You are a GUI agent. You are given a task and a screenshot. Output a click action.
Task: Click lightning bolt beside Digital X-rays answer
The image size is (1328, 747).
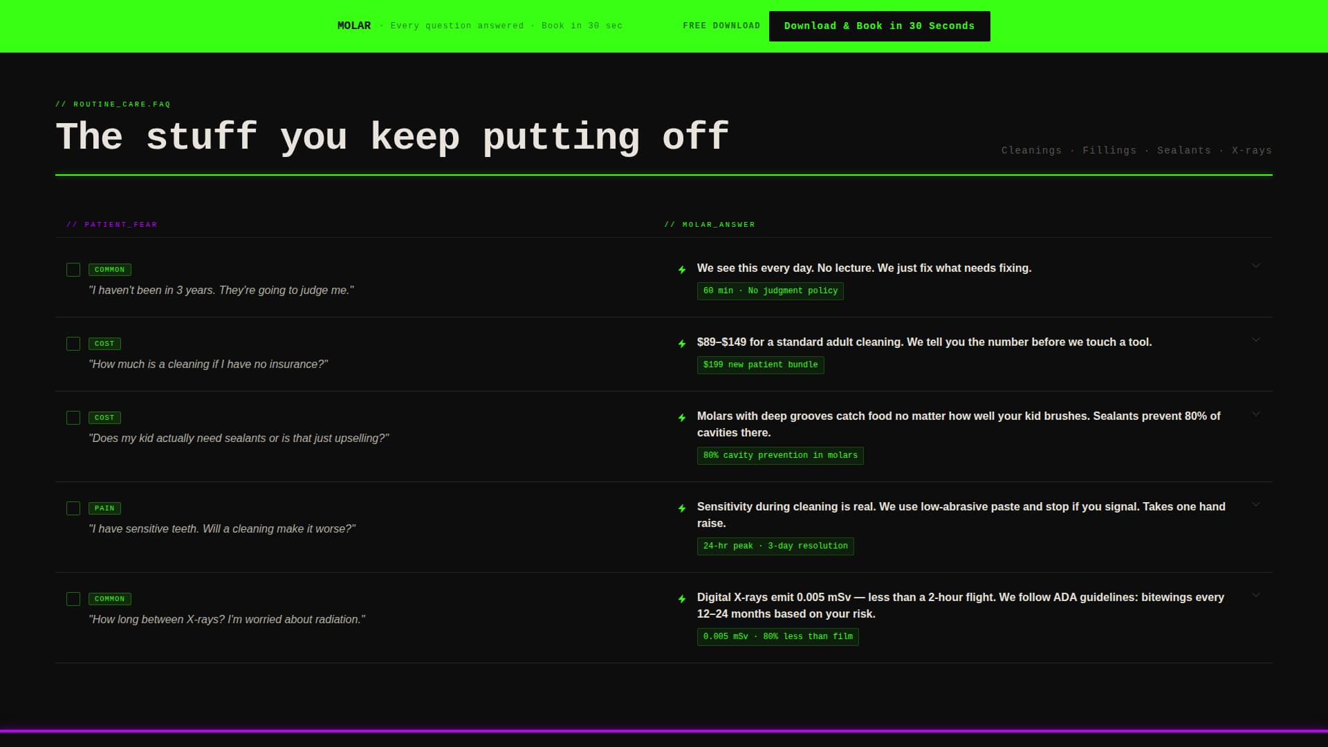point(682,599)
